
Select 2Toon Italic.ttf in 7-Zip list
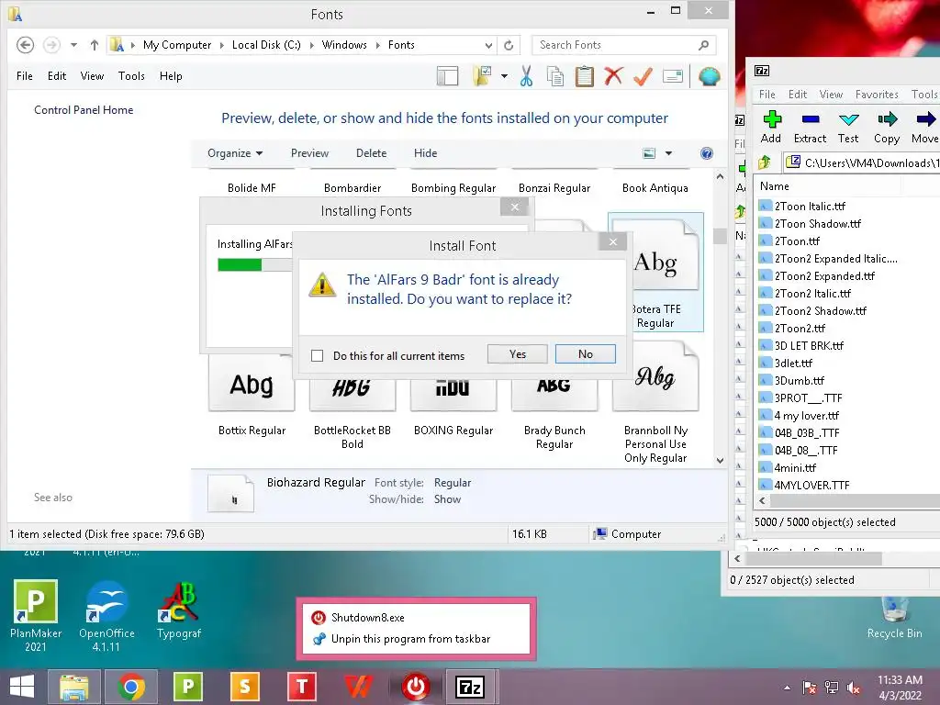pos(802,207)
